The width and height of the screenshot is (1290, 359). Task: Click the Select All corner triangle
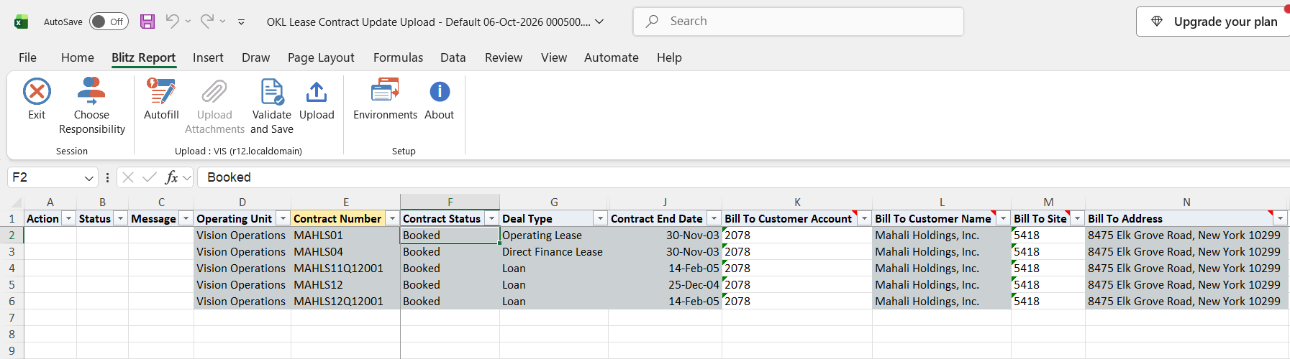coord(16,202)
